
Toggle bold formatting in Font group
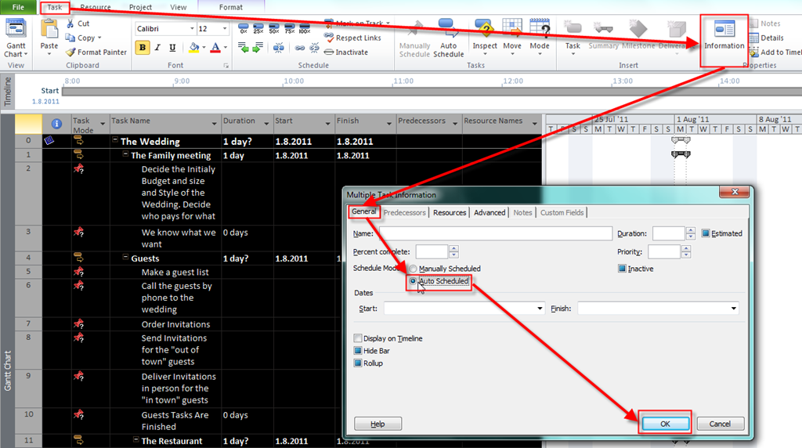click(x=143, y=48)
